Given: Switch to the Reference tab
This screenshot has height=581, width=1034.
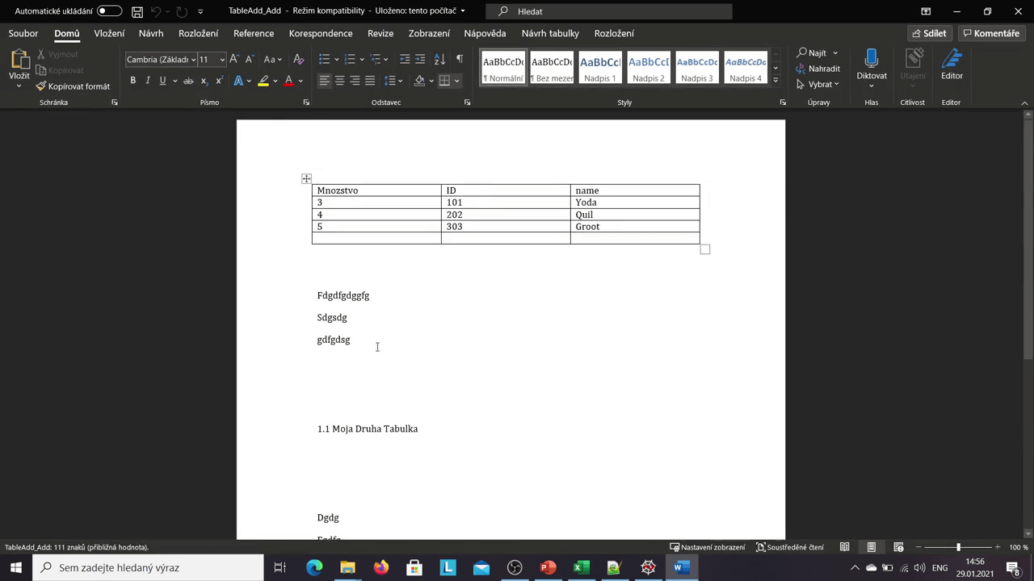Looking at the screenshot, I should (x=254, y=33).
